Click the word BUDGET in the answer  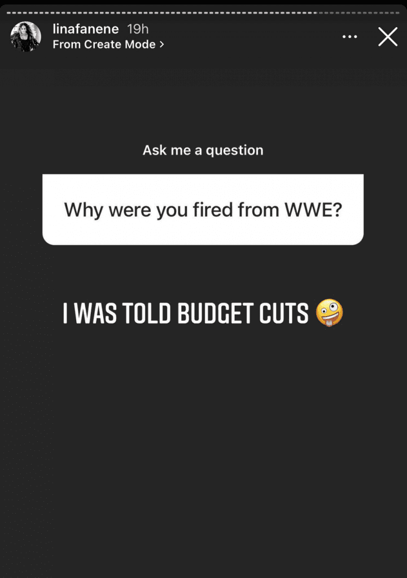point(216,313)
